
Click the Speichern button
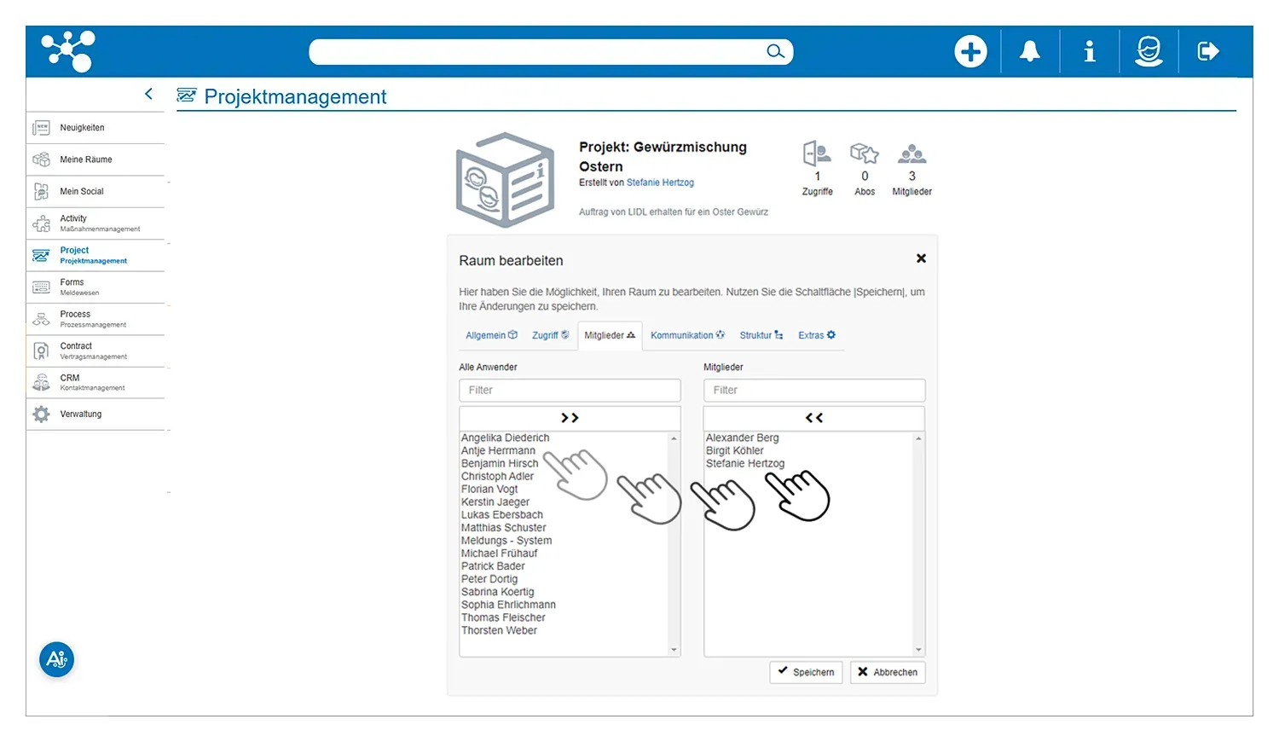806,672
